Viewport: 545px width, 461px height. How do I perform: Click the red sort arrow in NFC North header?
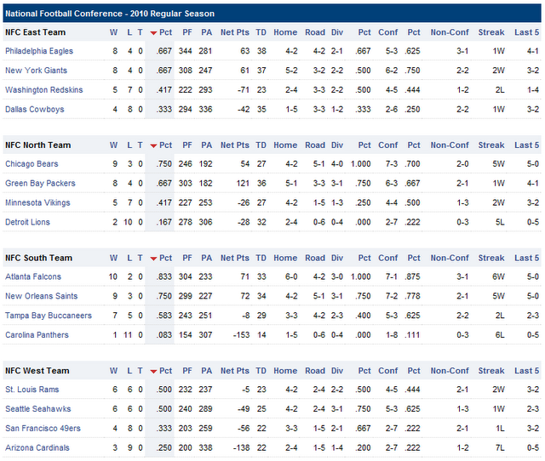click(x=153, y=145)
